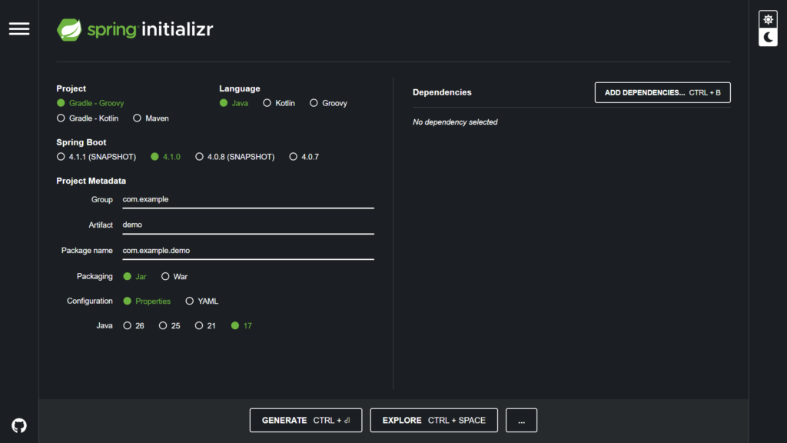Viewport: 787px width, 443px height.
Task: Switch to the light theme sun icon
Action: (x=768, y=19)
